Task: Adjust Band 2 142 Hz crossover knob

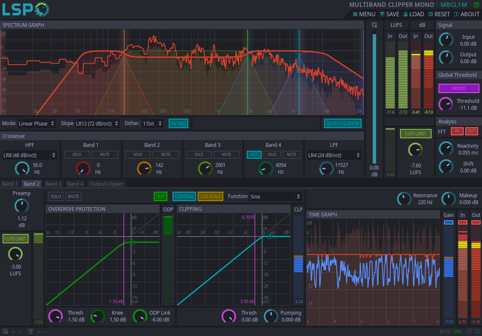Action: (144, 169)
